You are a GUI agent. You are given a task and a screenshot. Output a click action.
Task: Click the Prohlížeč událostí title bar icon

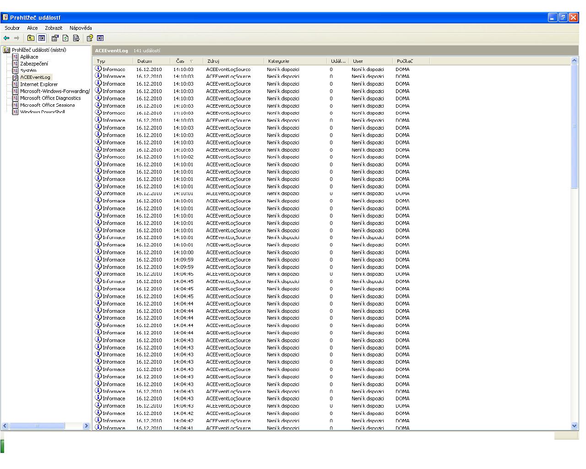(x=5, y=17)
